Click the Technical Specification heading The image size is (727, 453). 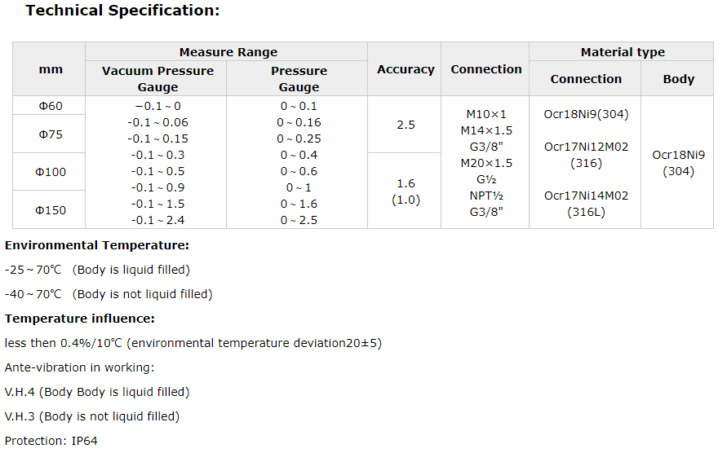[122, 11]
